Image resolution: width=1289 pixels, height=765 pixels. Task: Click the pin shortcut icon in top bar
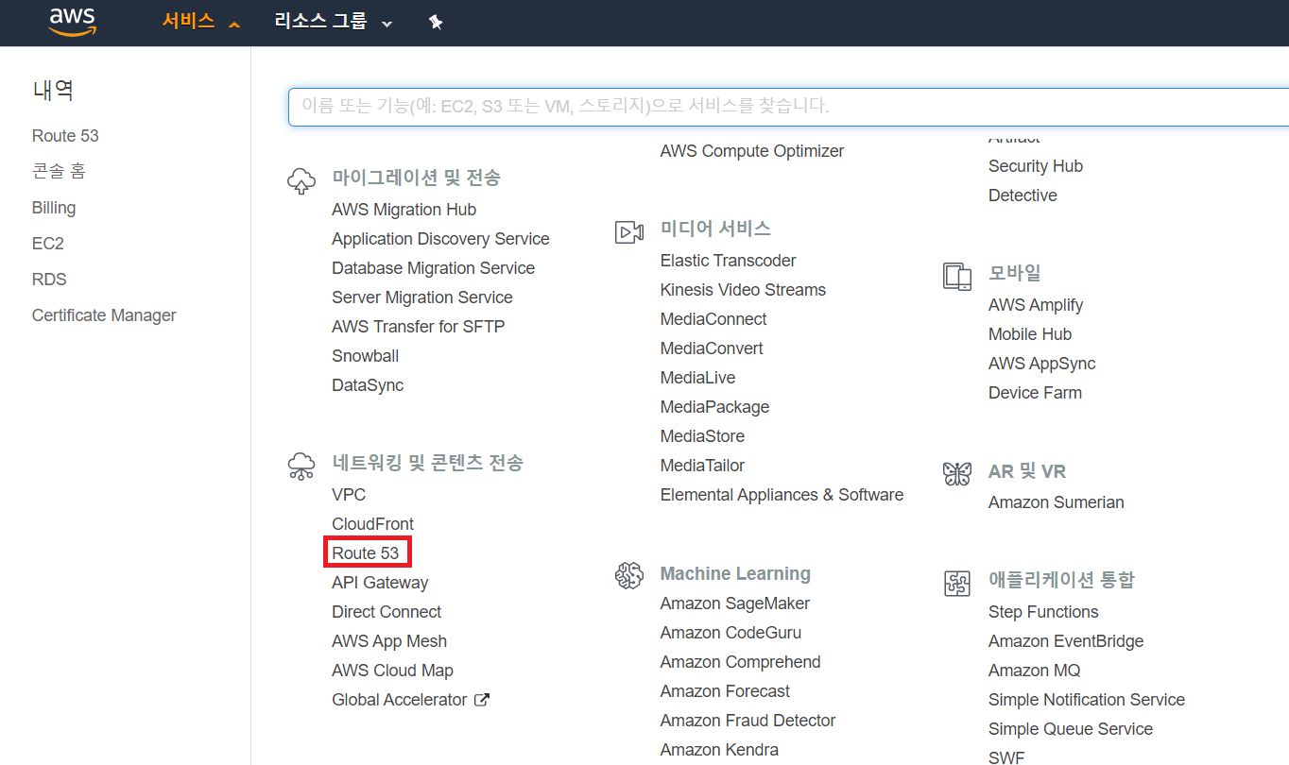click(x=436, y=22)
